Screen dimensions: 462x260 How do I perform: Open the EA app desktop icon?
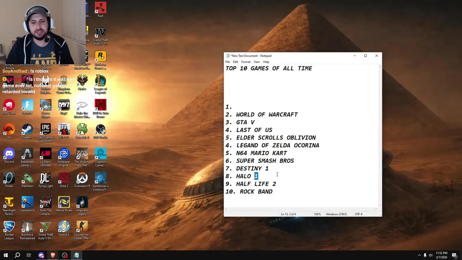9,131
